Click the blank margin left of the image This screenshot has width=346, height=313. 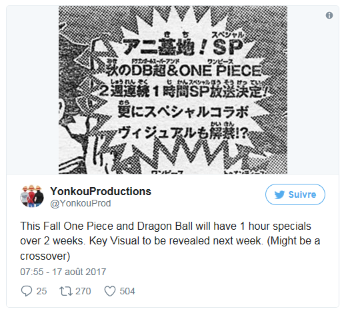(33, 90)
